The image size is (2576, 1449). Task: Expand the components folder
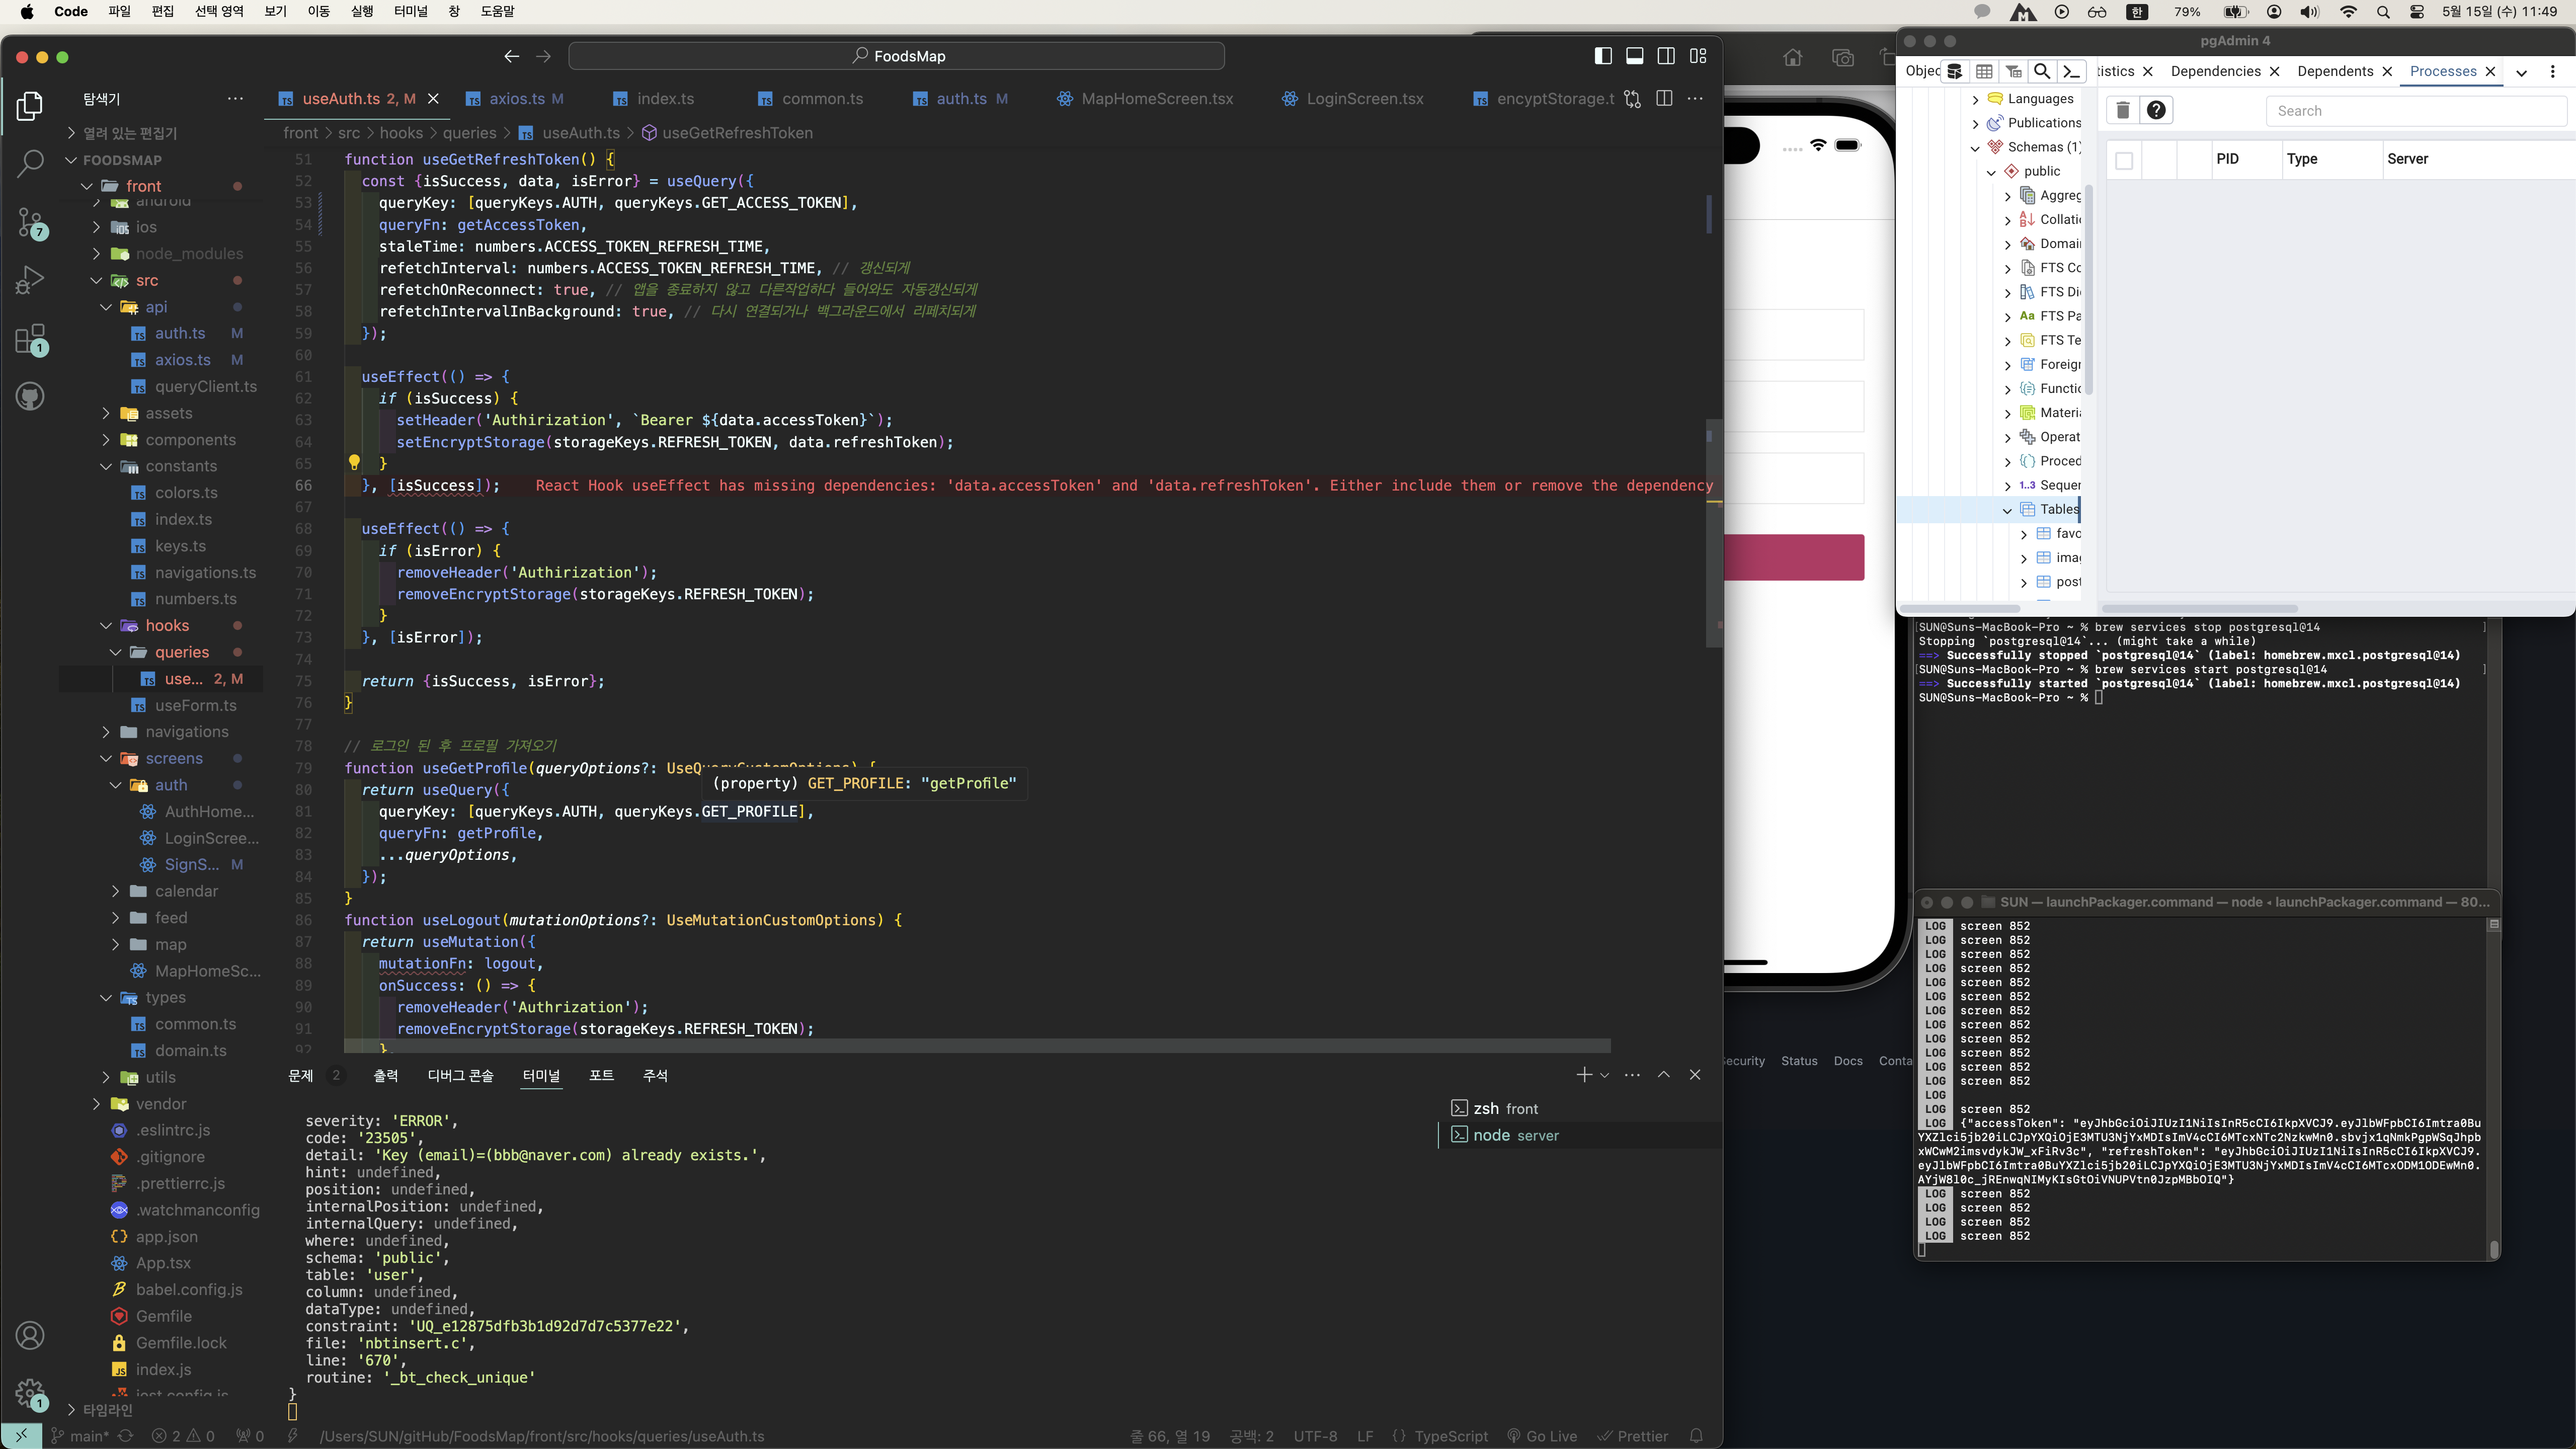(106, 440)
